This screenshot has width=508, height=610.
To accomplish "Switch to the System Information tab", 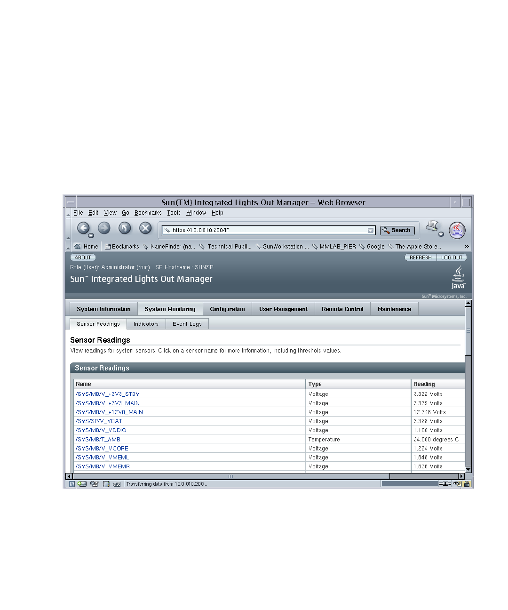I will tap(103, 309).
